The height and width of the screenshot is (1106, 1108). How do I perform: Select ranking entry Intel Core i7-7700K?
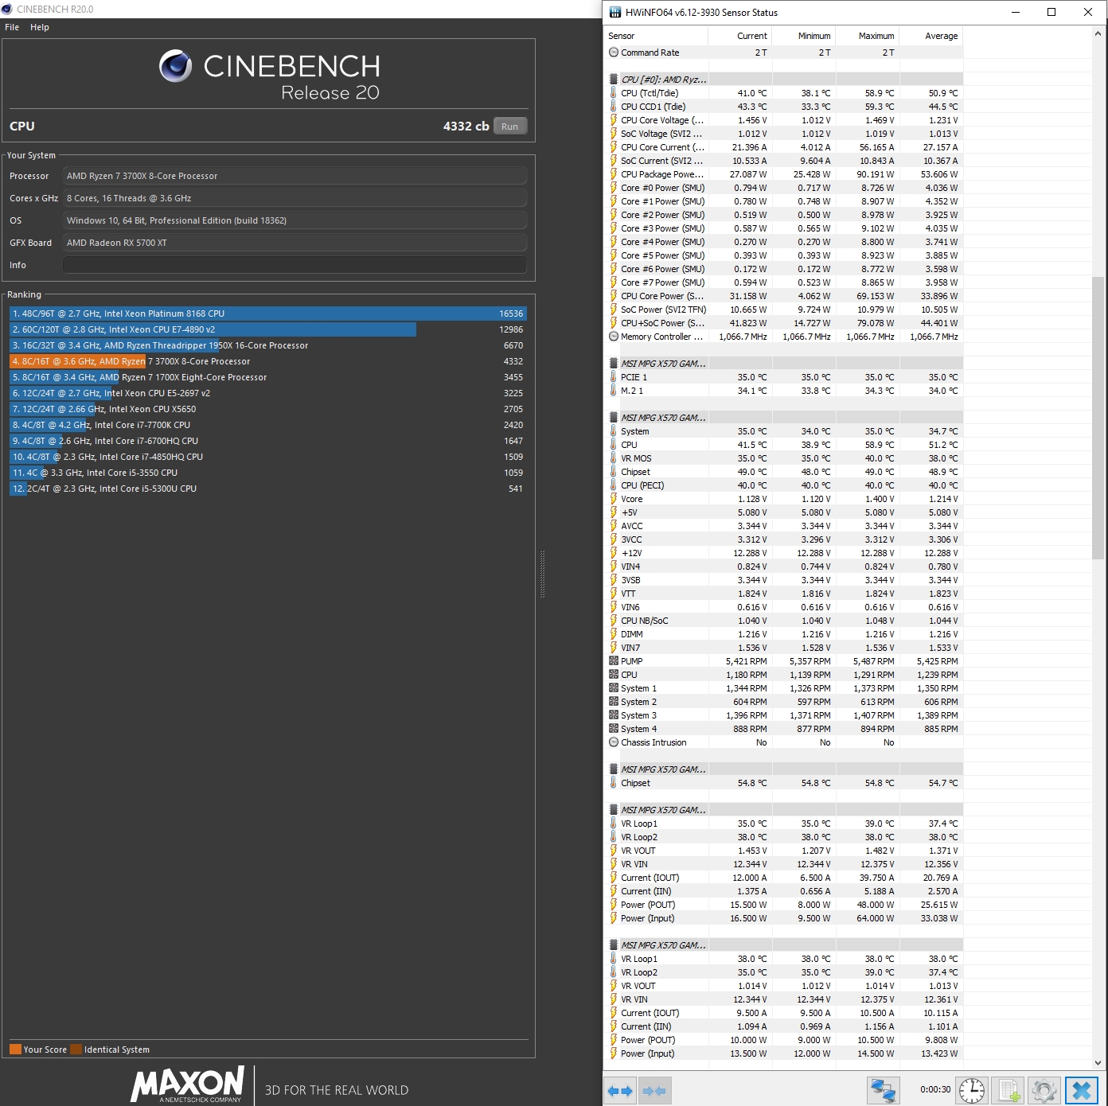pyautogui.click(x=268, y=425)
